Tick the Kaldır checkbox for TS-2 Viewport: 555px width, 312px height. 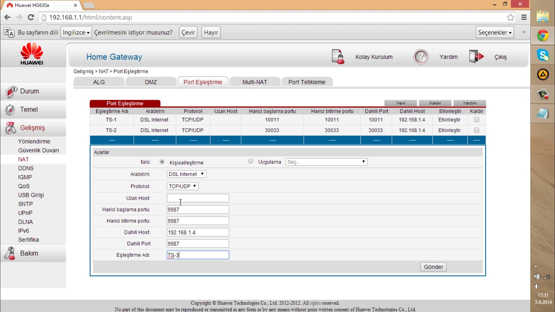coord(476,130)
